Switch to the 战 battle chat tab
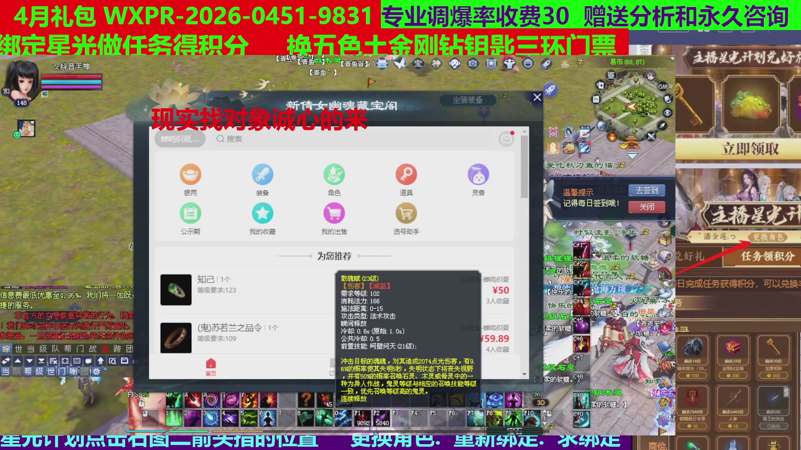 (x=93, y=349)
